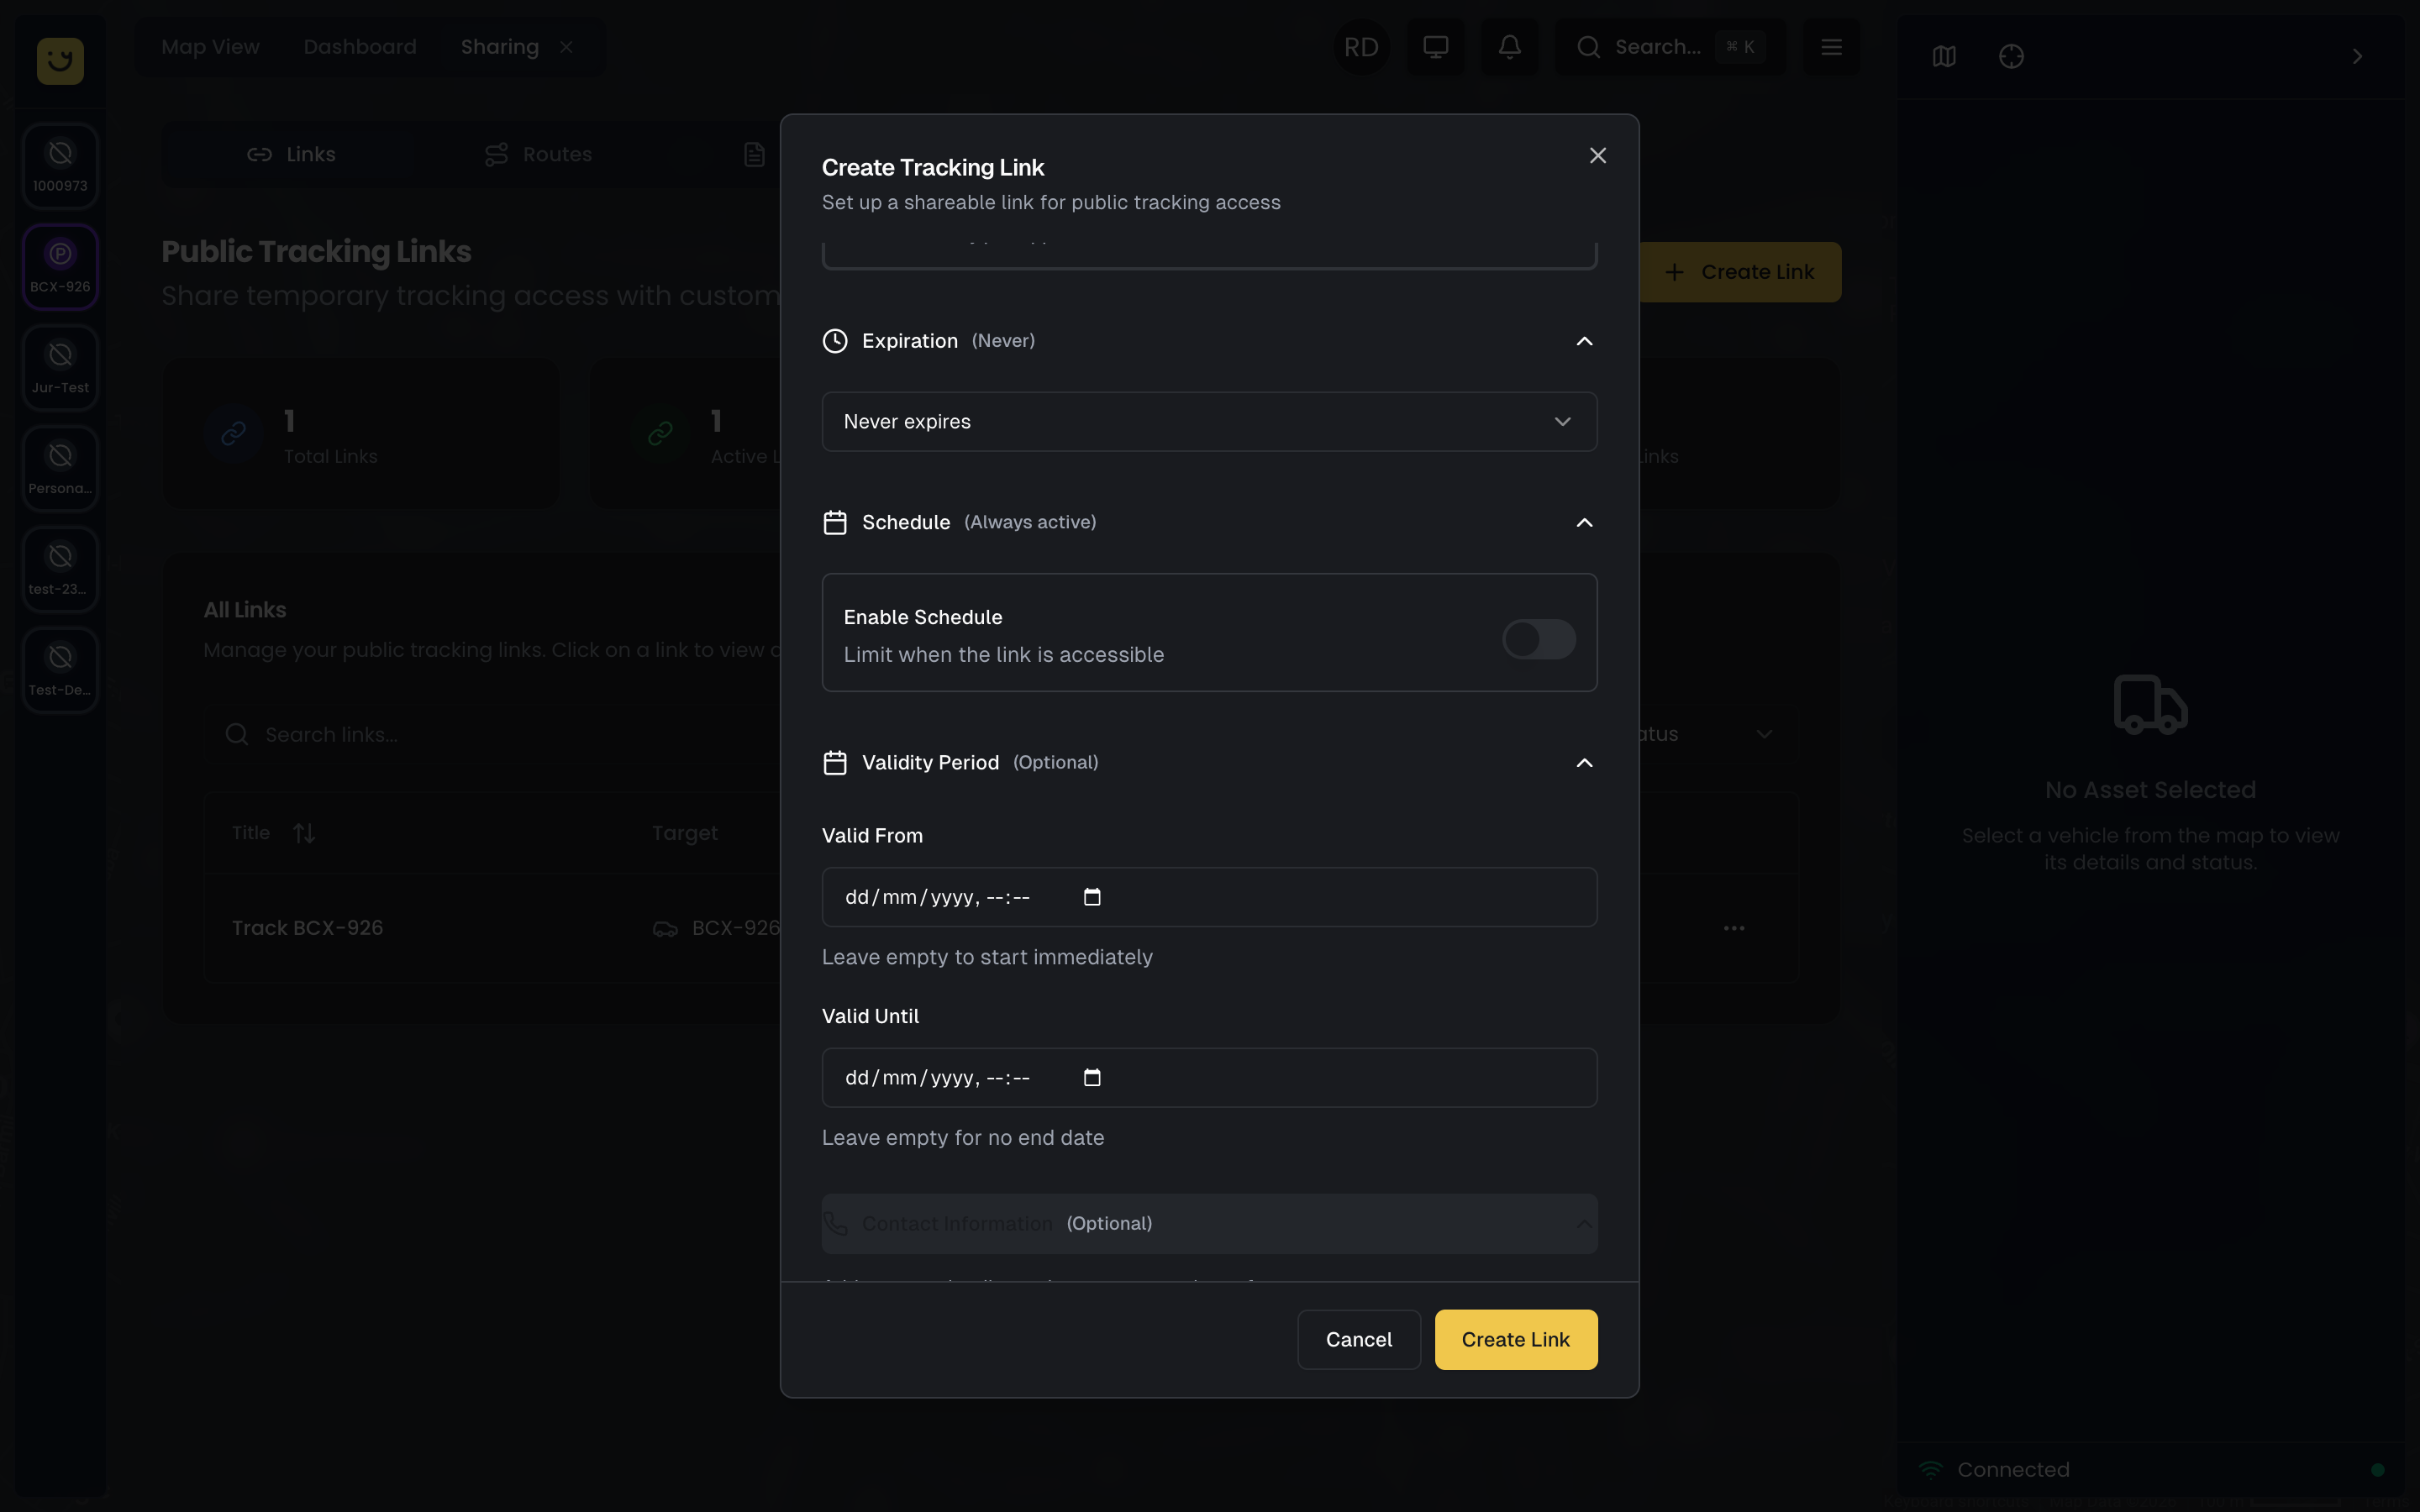Viewport: 2420px width, 1512px height.
Task: Open notifications bell
Action: tap(1510, 47)
